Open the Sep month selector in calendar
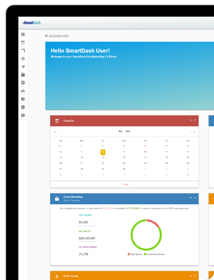 point(121,131)
